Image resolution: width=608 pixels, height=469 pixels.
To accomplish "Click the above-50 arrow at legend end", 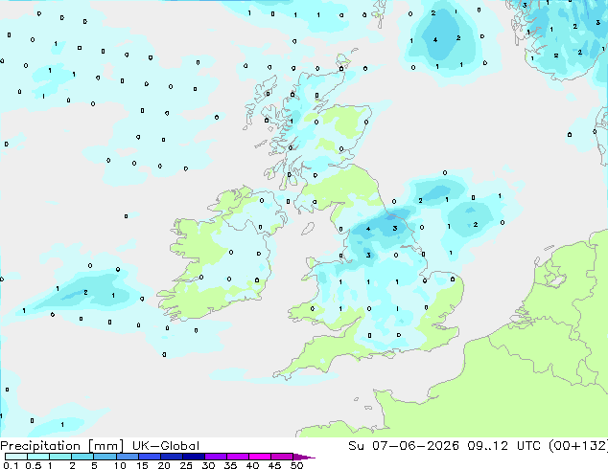I will [x=304, y=457].
